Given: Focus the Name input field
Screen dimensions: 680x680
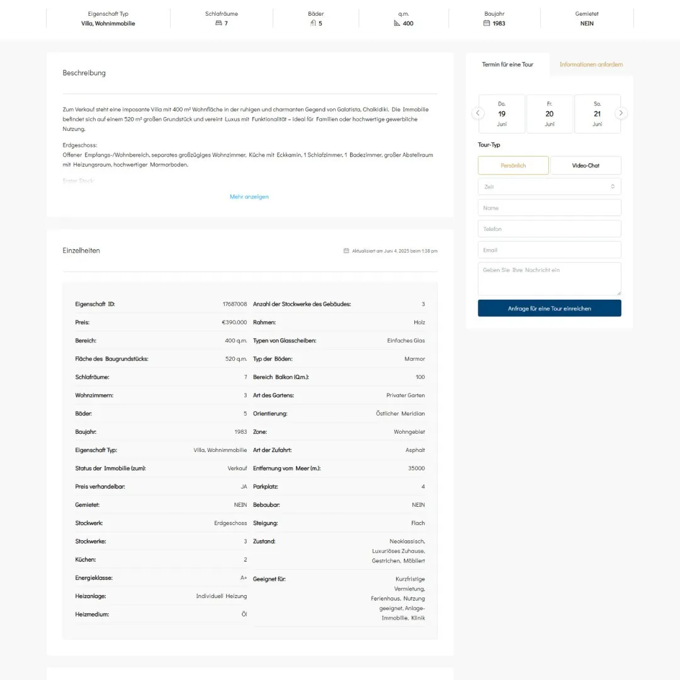Looking at the screenshot, I should point(550,208).
